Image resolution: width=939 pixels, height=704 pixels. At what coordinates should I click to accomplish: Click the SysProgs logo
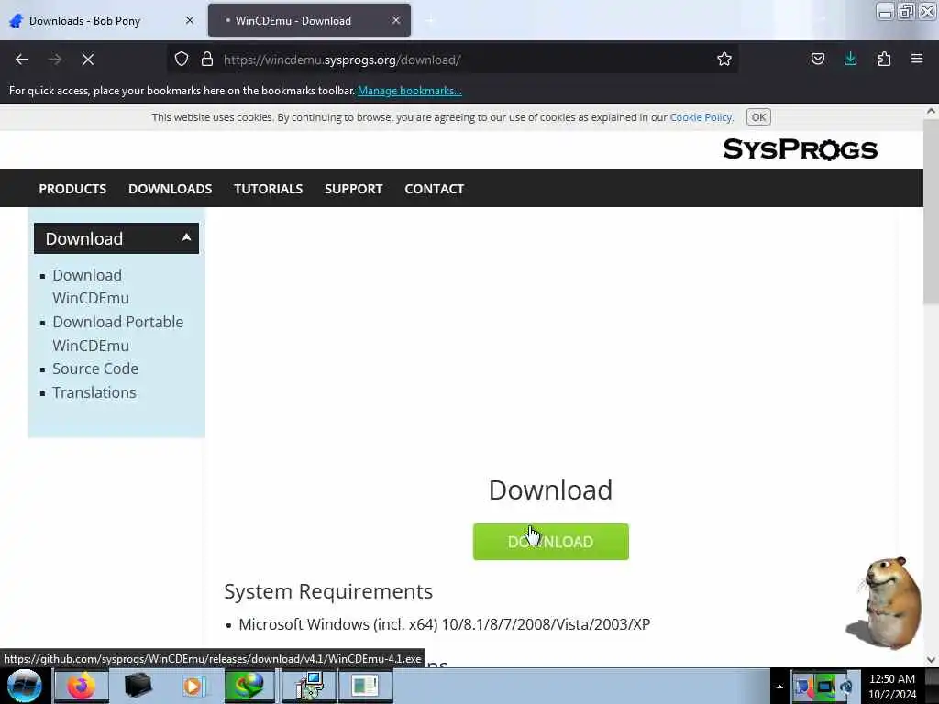[x=800, y=149]
